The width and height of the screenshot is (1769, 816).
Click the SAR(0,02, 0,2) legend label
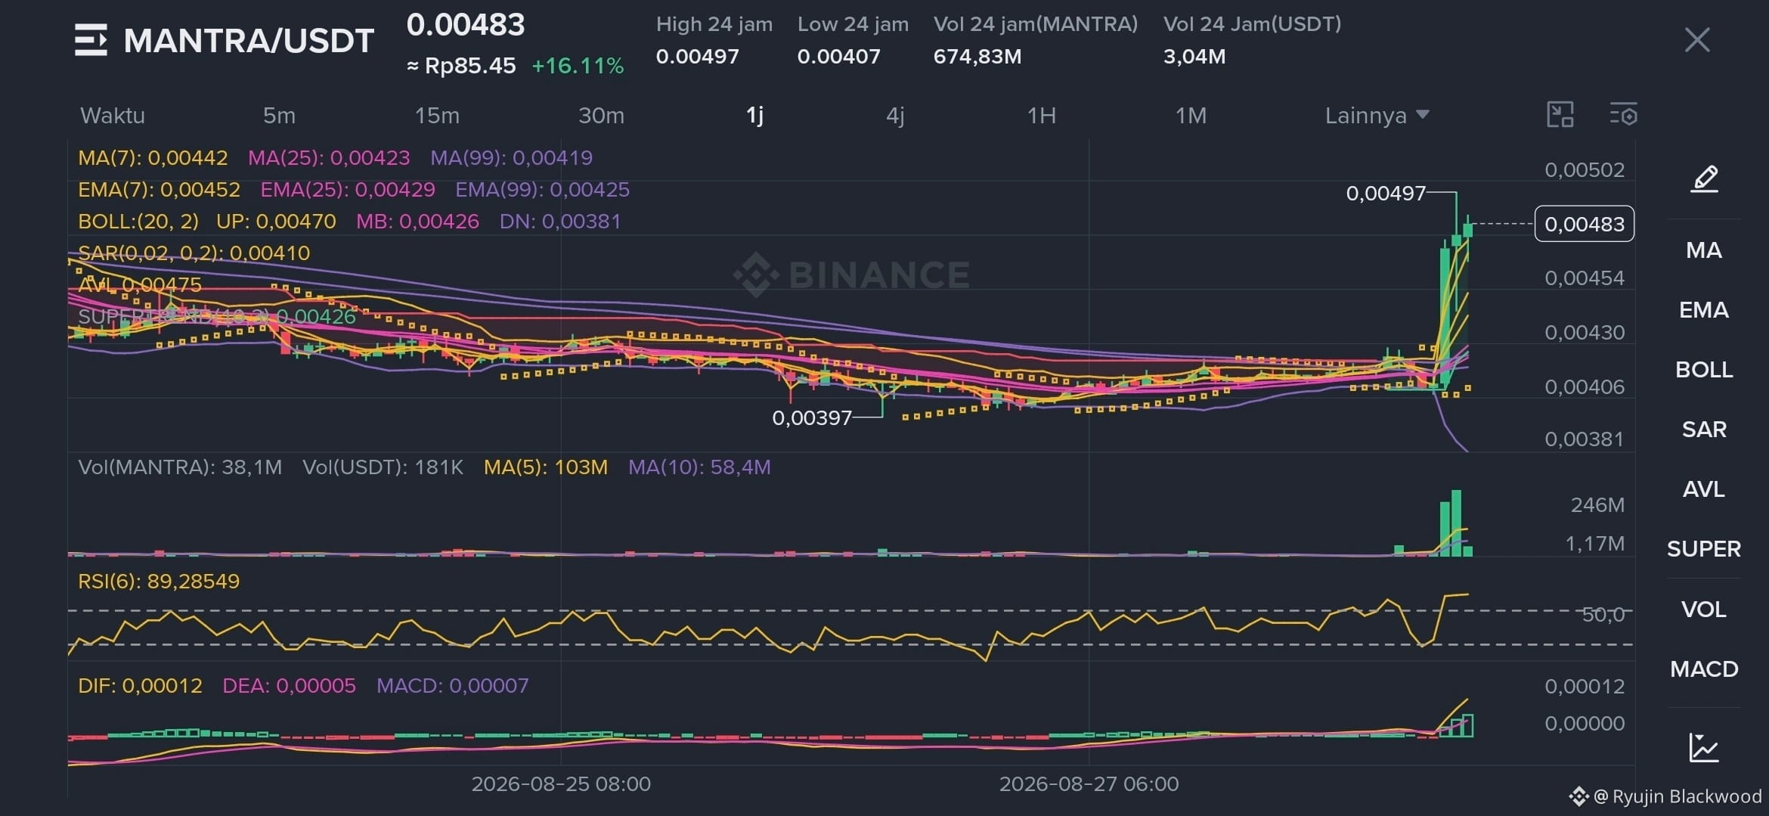tap(194, 253)
